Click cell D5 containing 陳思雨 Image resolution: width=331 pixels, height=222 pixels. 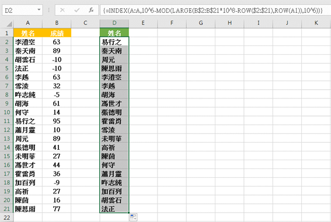click(x=114, y=68)
